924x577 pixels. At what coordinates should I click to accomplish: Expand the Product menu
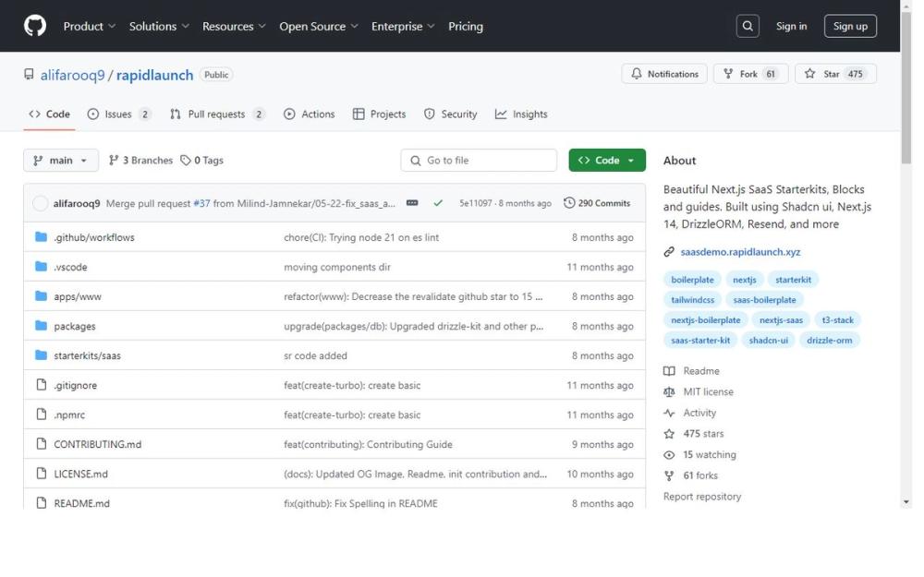coord(90,26)
